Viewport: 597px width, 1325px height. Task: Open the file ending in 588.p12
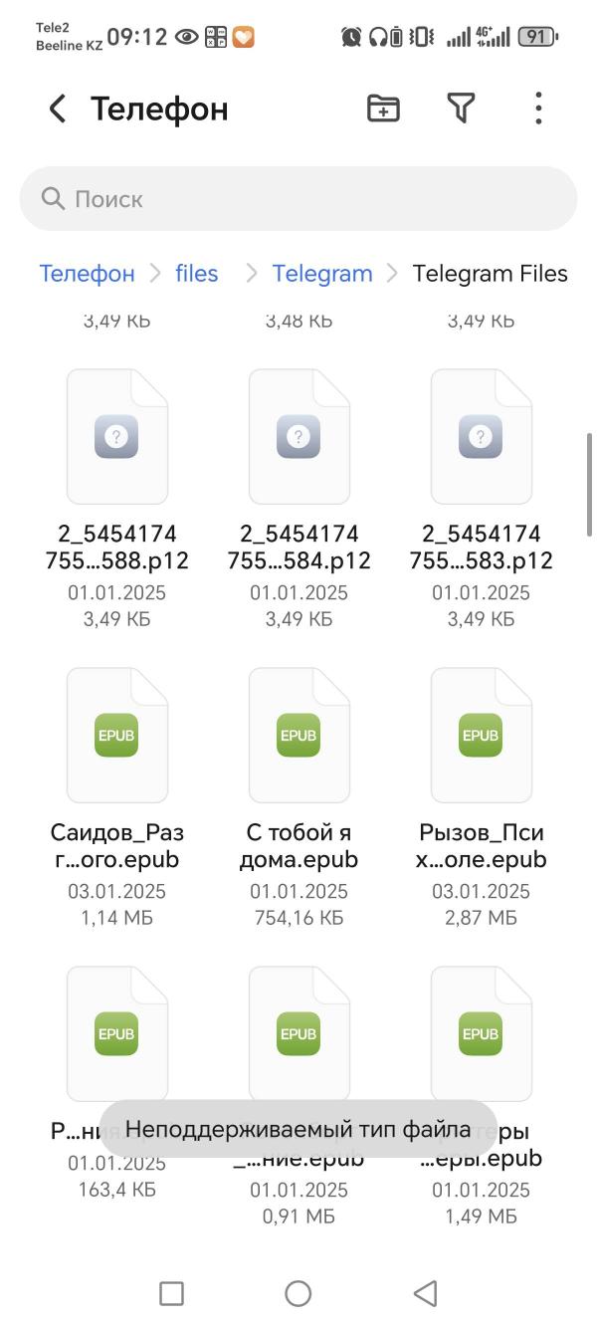117,437
